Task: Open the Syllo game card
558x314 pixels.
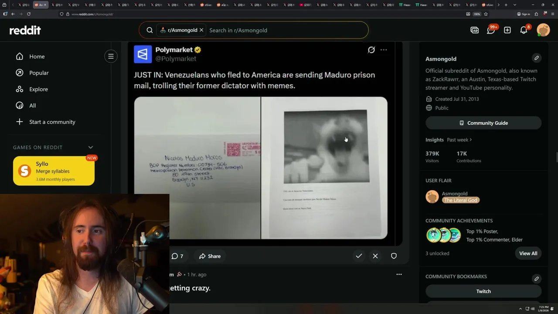Action: click(54, 171)
